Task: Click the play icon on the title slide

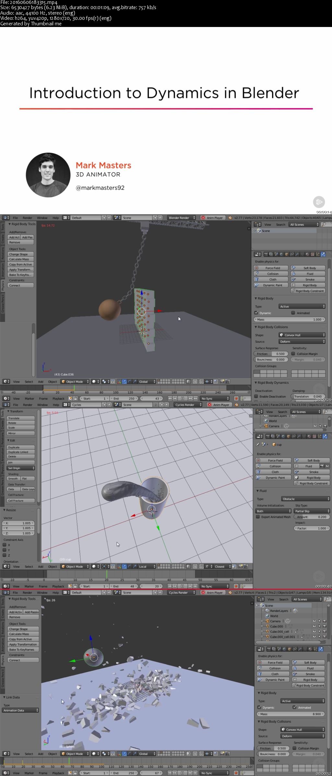Action: pyautogui.click(x=319, y=202)
